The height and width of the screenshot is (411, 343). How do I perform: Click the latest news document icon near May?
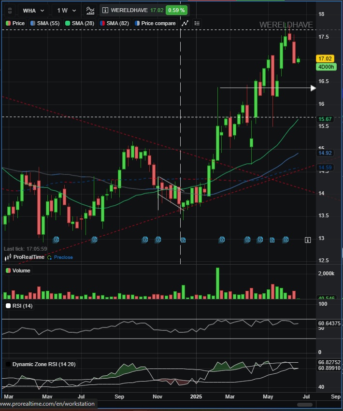pyautogui.click(x=286, y=240)
